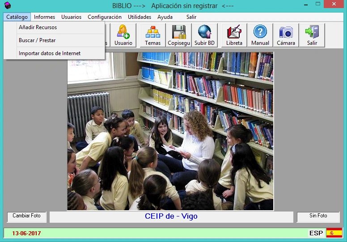
Task: Minimize the BIBLIO window
Action: pyautogui.click(x=306, y=4)
